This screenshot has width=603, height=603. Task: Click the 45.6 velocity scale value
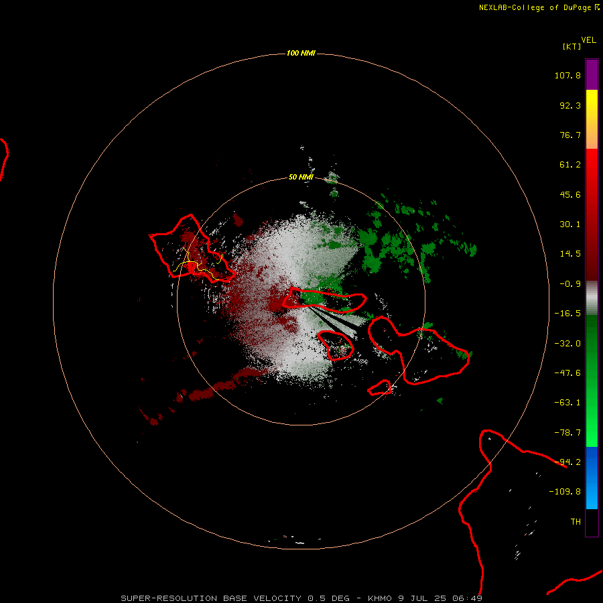570,194
